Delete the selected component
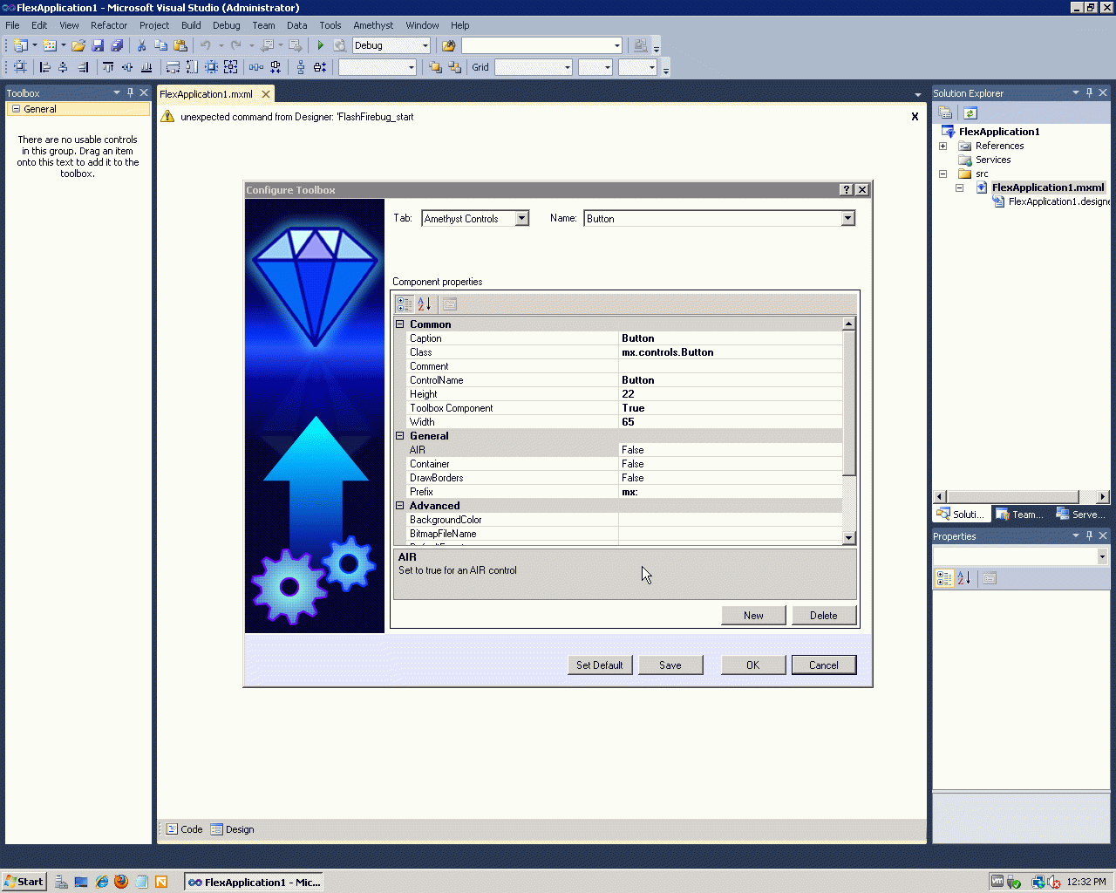Screen dimensions: 1116x893 [x=824, y=615]
